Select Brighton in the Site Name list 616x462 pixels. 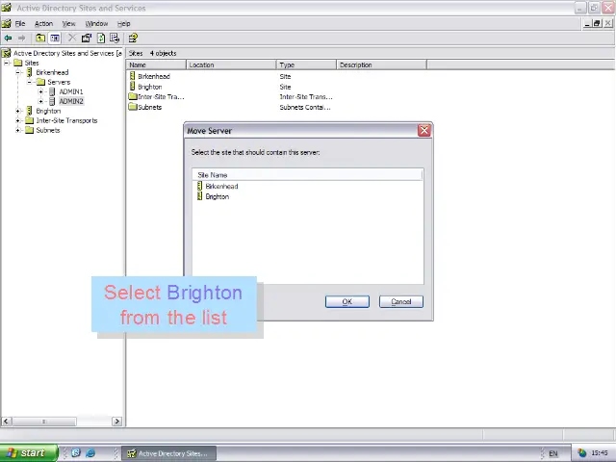pyautogui.click(x=218, y=196)
